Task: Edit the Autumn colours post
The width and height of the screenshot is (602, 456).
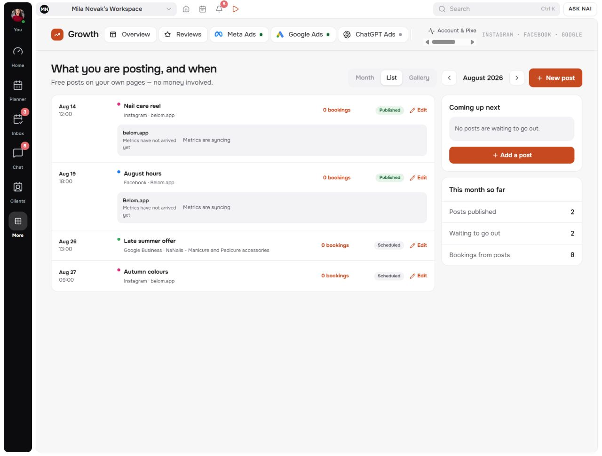Action: [418, 276]
